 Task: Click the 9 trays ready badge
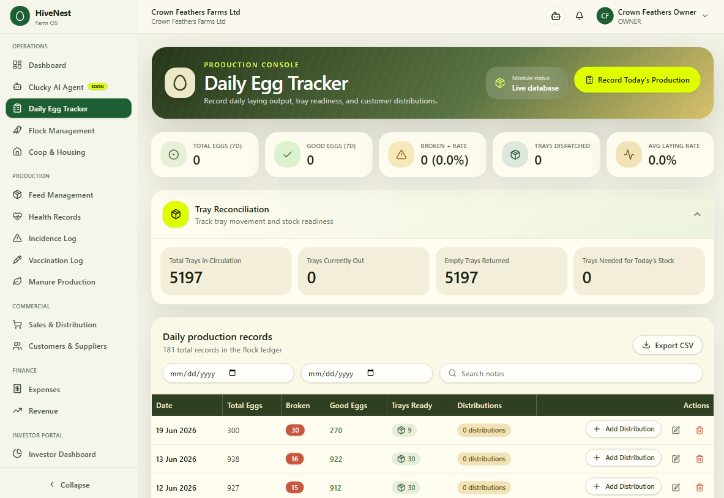tap(405, 430)
